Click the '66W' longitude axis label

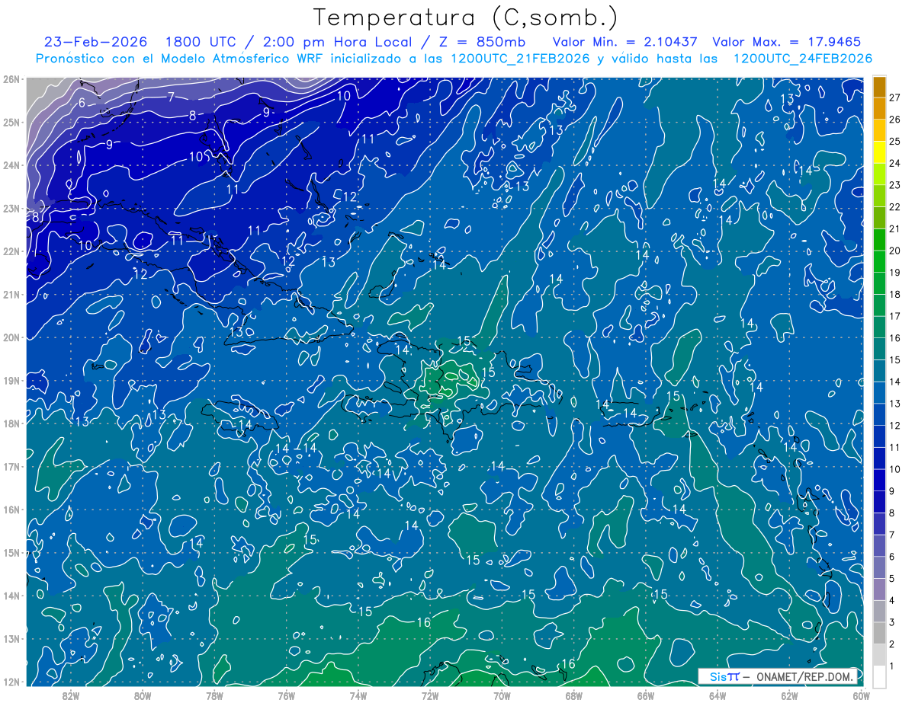[645, 695]
